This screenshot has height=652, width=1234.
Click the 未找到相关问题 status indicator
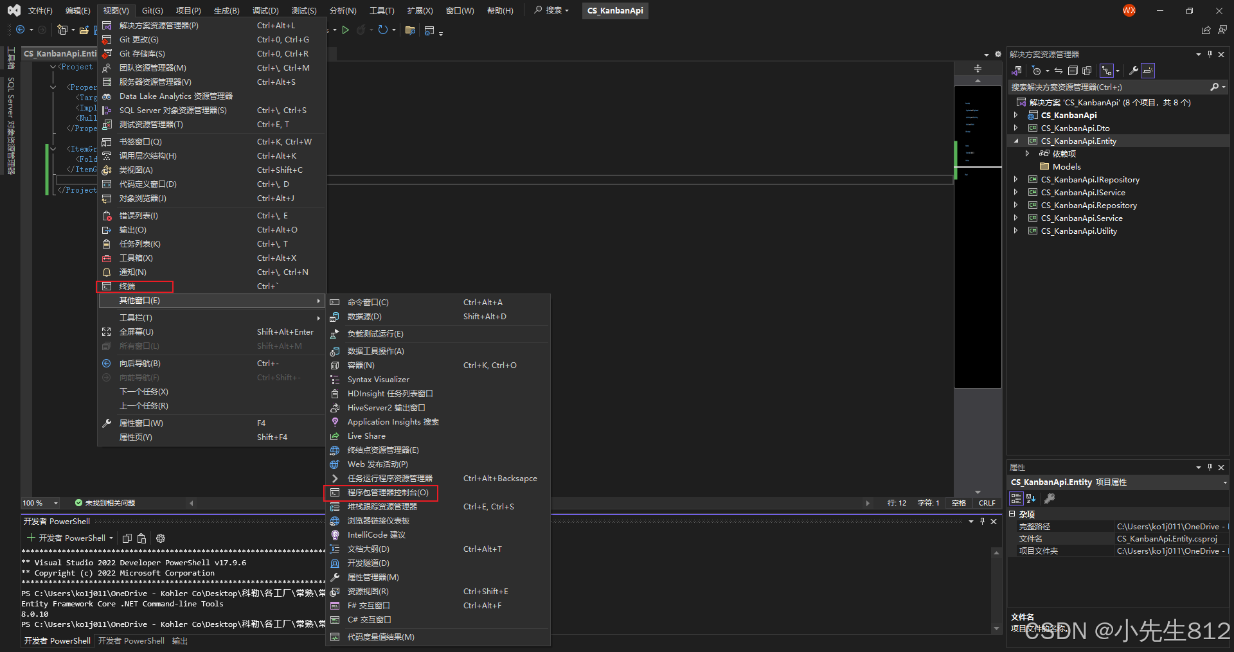pyautogui.click(x=105, y=503)
